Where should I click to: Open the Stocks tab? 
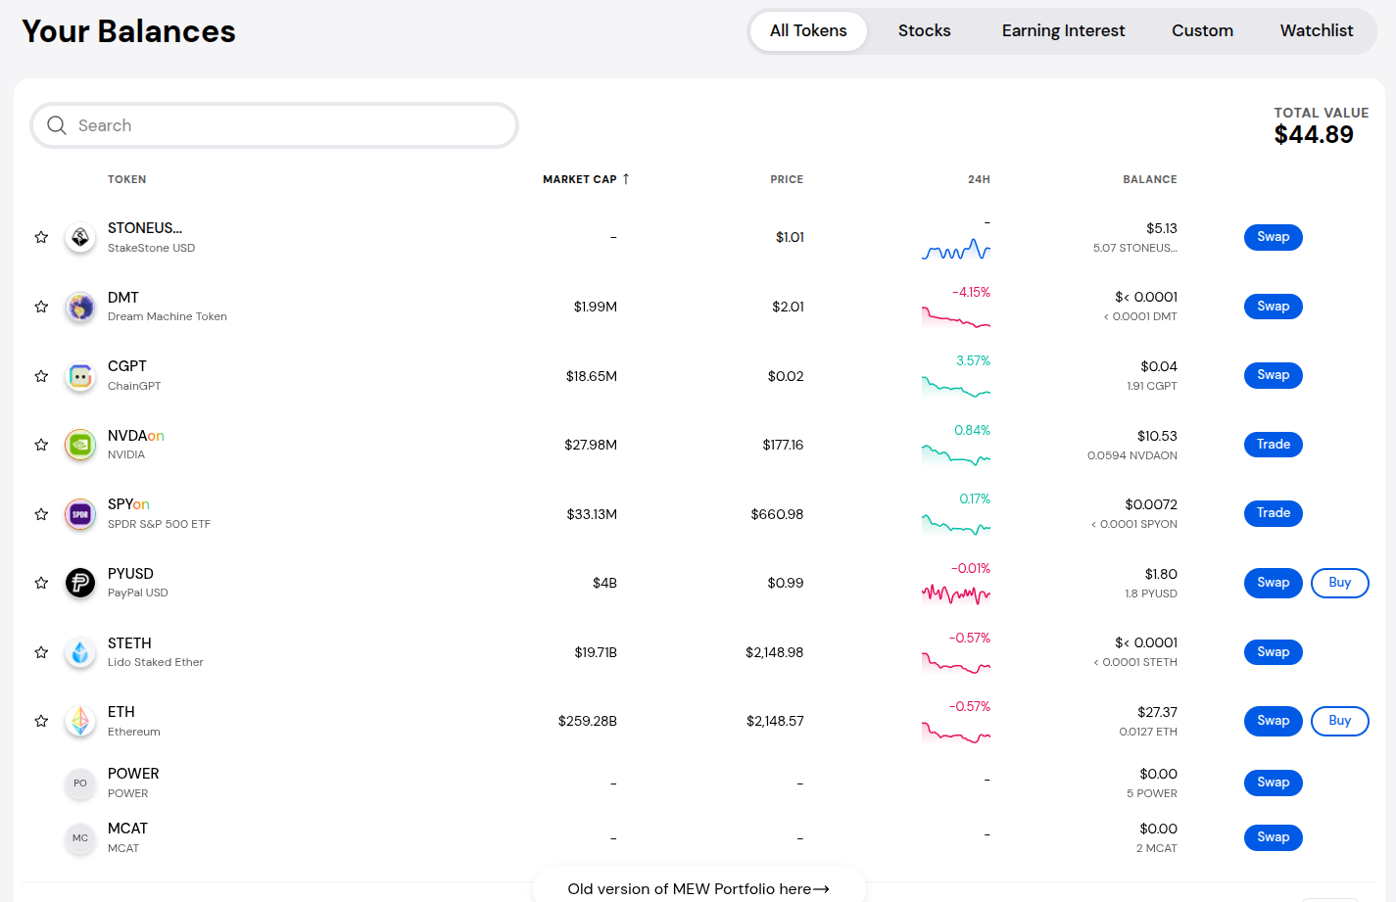[x=925, y=30]
